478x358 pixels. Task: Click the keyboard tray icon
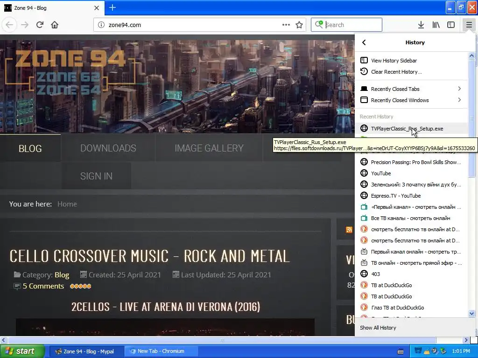coord(401,351)
